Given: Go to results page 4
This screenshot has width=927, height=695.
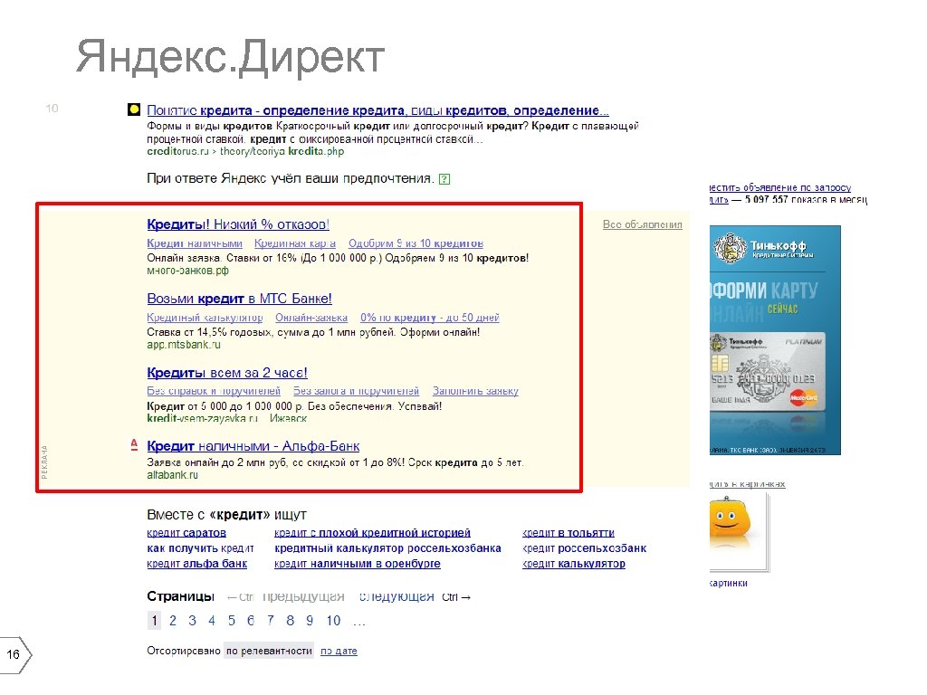Looking at the screenshot, I should 212,621.
